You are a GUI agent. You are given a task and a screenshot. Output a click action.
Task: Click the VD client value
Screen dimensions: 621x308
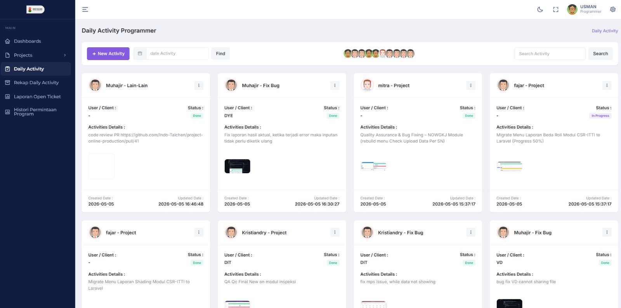pos(500,263)
